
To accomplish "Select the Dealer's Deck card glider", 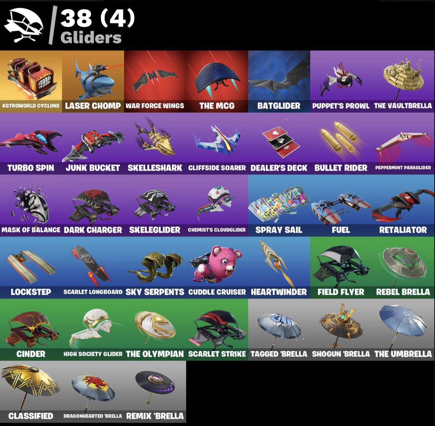I will click(x=279, y=144).
